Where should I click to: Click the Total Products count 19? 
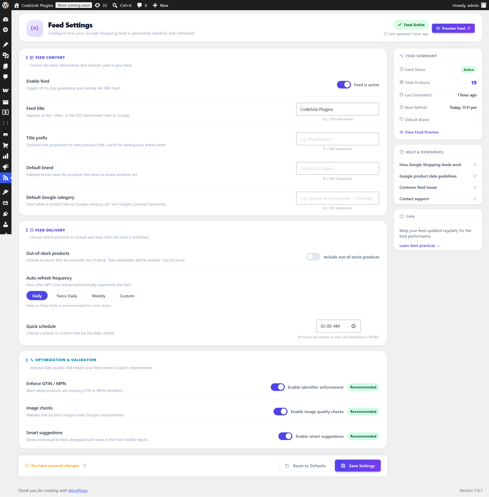473,83
